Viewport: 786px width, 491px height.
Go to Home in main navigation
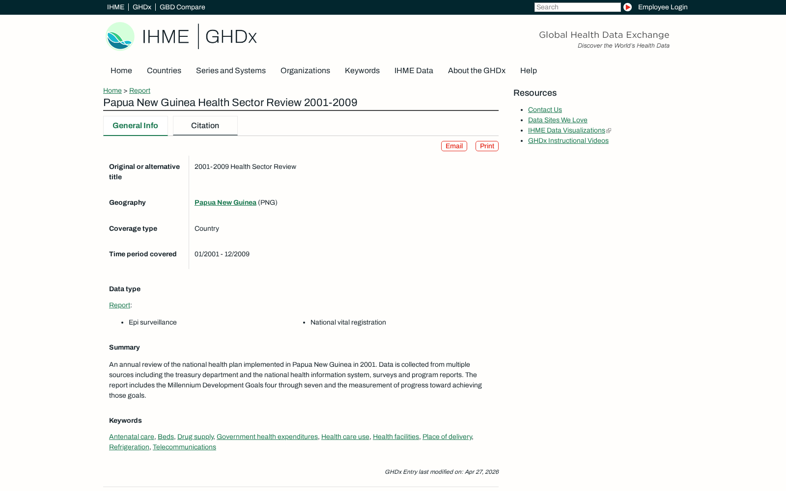point(121,71)
